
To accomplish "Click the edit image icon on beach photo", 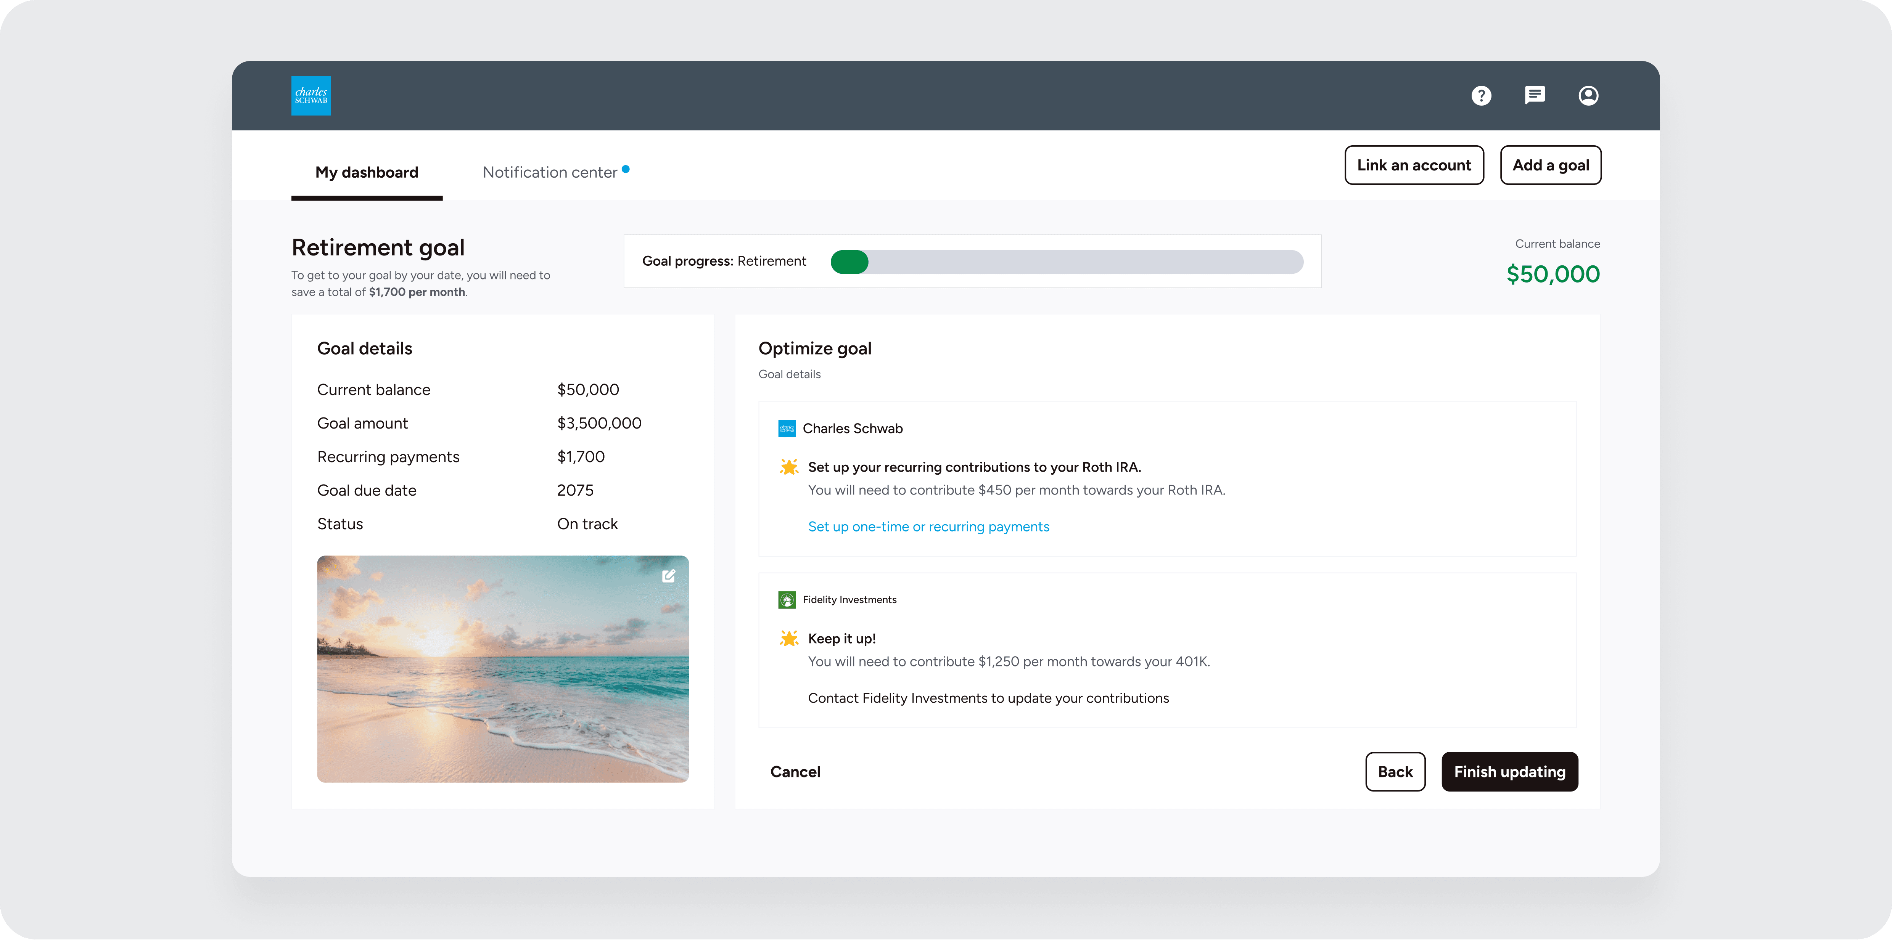I will click(x=668, y=576).
